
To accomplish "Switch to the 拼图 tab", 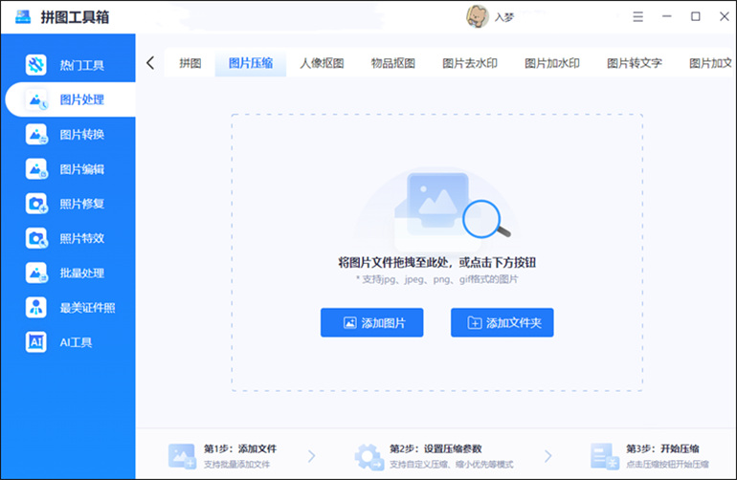I will coord(190,63).
